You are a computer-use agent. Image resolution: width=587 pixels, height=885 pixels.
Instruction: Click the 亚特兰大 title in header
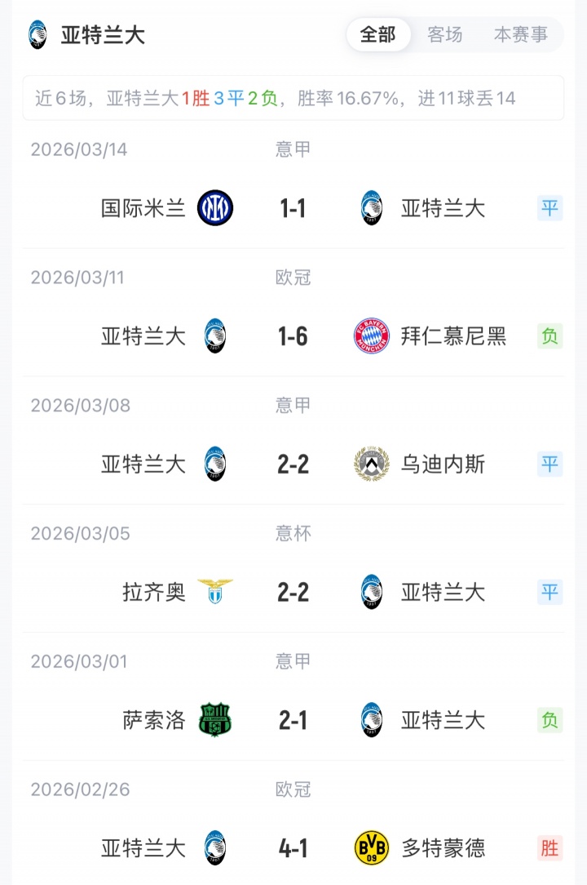103,35
